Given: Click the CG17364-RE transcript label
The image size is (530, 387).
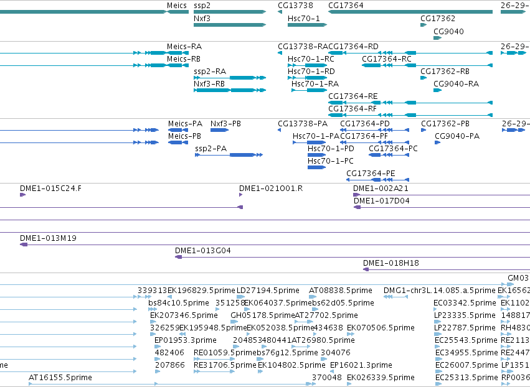Looking at the screenshot, I should click(353, 96).
